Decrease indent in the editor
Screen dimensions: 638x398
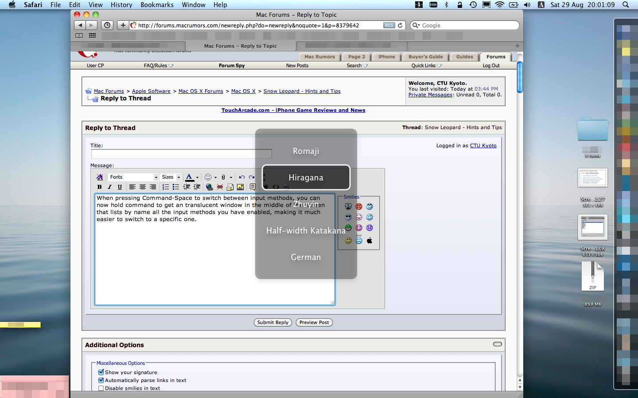[x=187, y=187]
